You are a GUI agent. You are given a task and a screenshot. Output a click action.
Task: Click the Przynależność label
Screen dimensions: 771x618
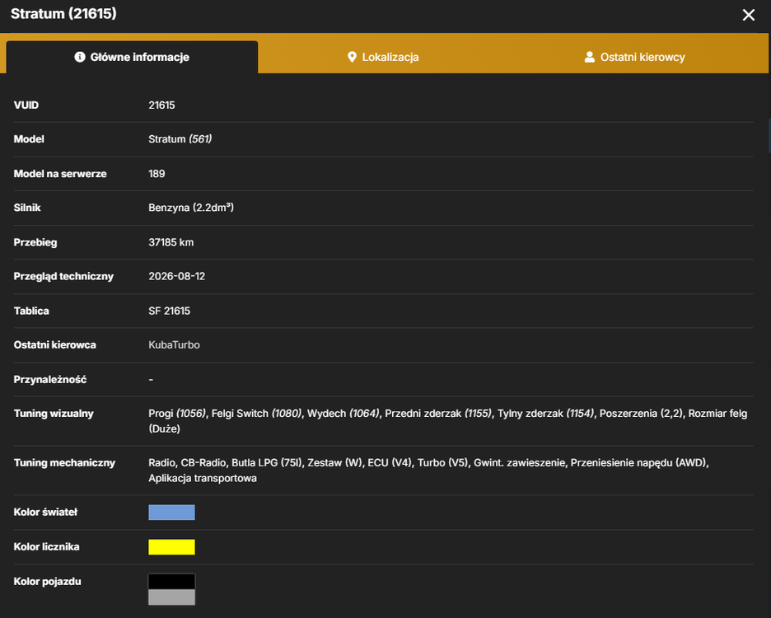(50, 379)
